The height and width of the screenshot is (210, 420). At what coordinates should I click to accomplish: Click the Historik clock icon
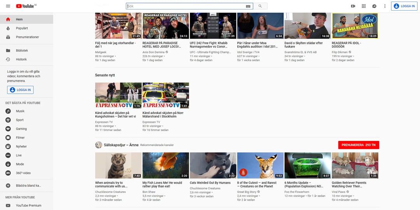[8, 59]
